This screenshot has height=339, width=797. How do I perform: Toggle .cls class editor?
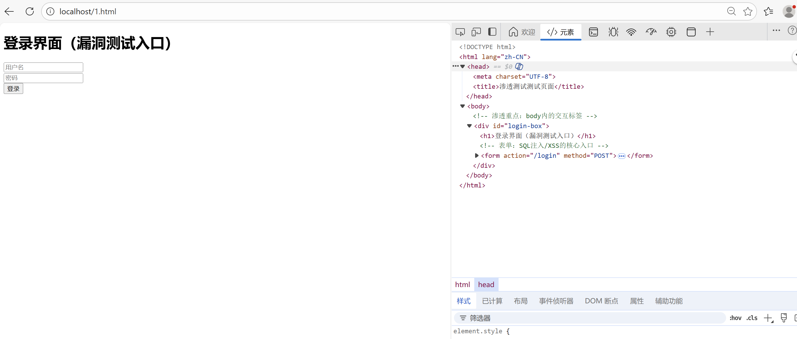(x=752, y=318)
